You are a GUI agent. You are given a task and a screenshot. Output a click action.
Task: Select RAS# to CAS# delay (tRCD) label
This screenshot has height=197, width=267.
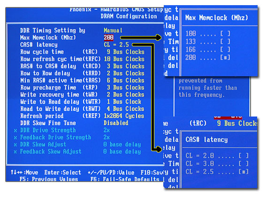click(61, 66)
